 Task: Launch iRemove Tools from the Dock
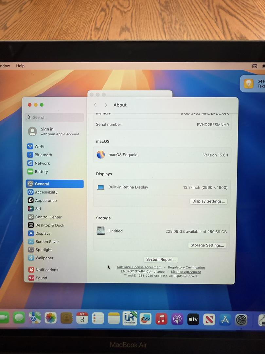point(130,318)
